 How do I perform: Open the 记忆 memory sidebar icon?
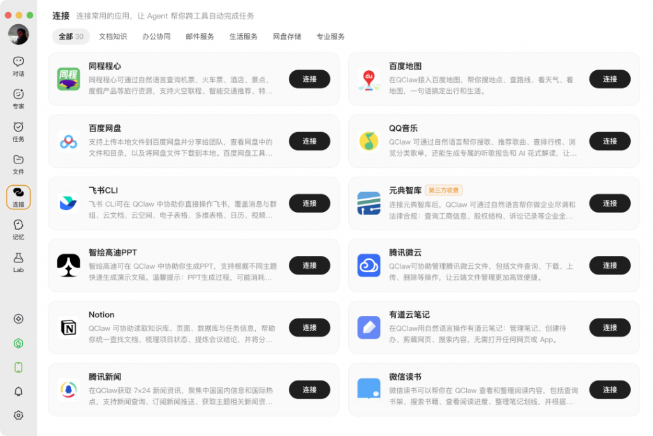[x=18, y=230]
